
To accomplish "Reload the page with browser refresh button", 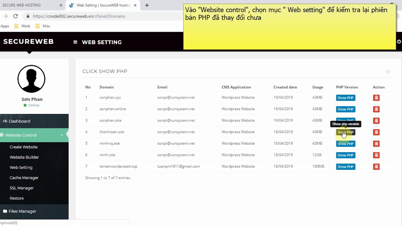I will pos(15,16).
